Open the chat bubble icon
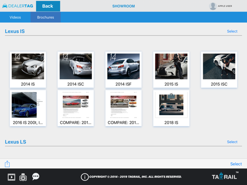This screenshot has height=185, width=247. click(x=36, y=177)
